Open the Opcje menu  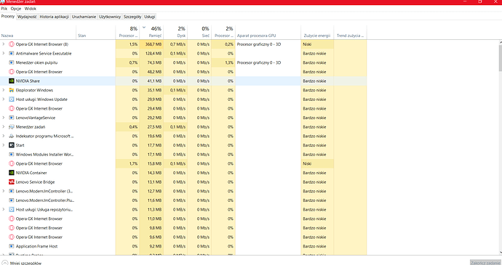pyautogui.click(x=16, y=9)
